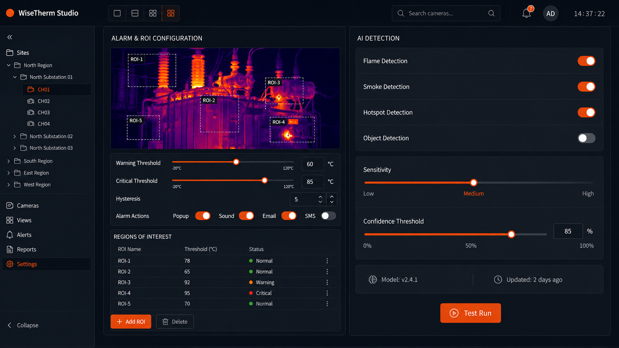
Task: Collapse the North Region folder
Action: click(x=9, y=65)
